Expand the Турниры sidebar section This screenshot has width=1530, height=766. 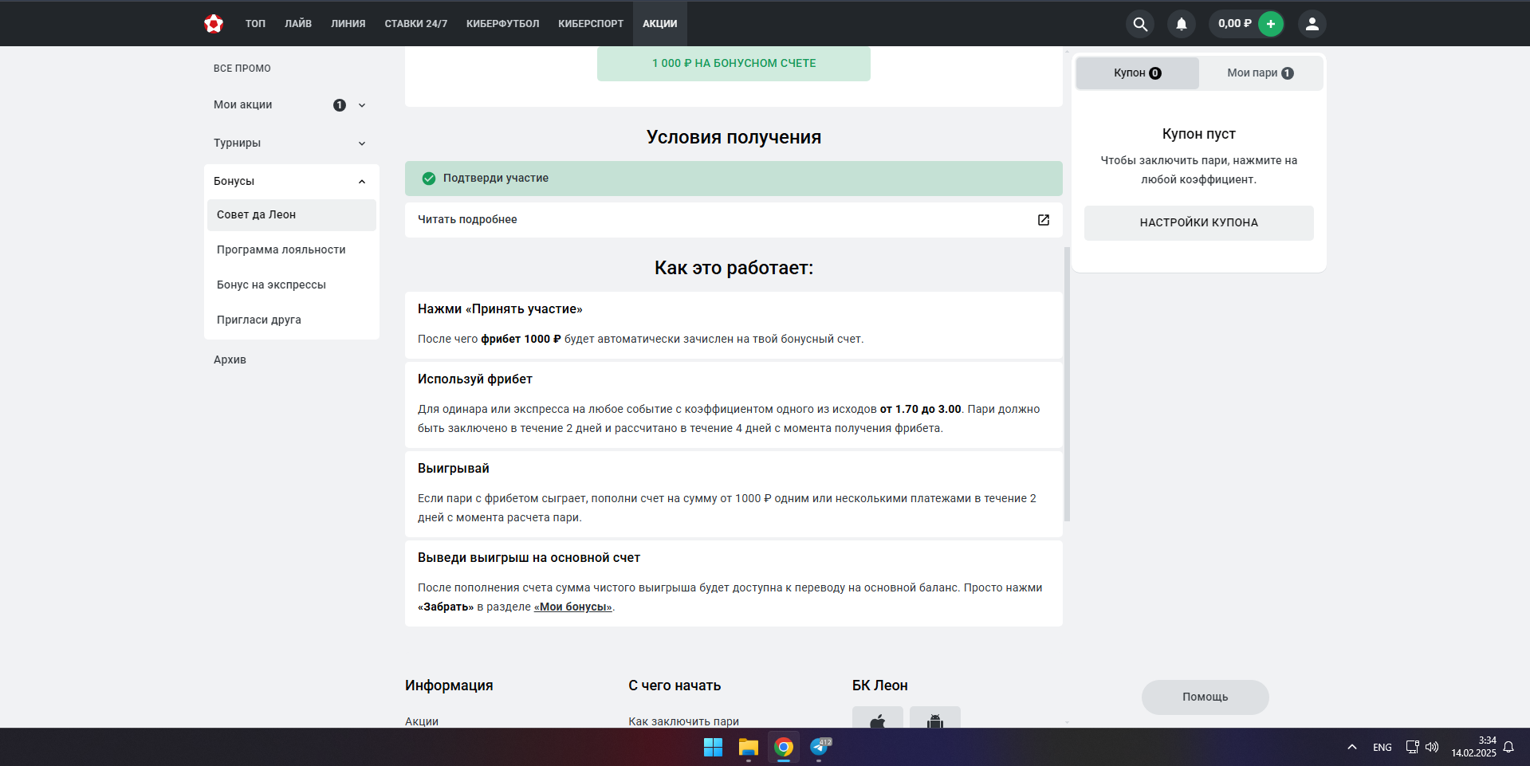[362, 143]
